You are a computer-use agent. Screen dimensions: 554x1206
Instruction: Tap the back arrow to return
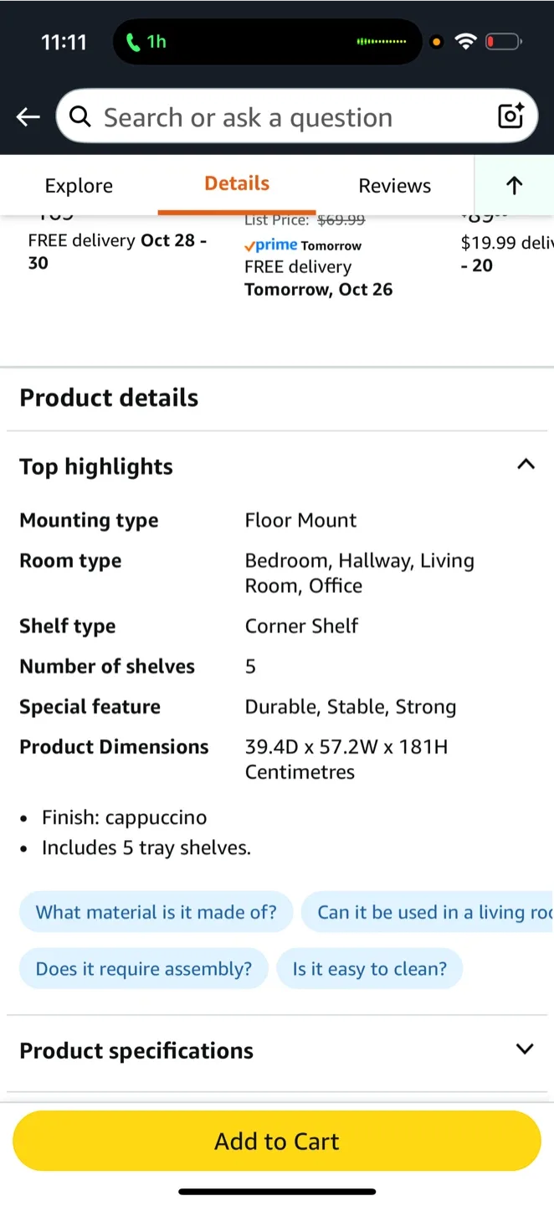[28, 116]
